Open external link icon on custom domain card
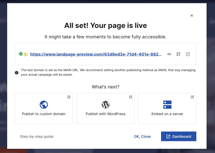The height and width of the screenshot is (153, 215). point(69,97)
